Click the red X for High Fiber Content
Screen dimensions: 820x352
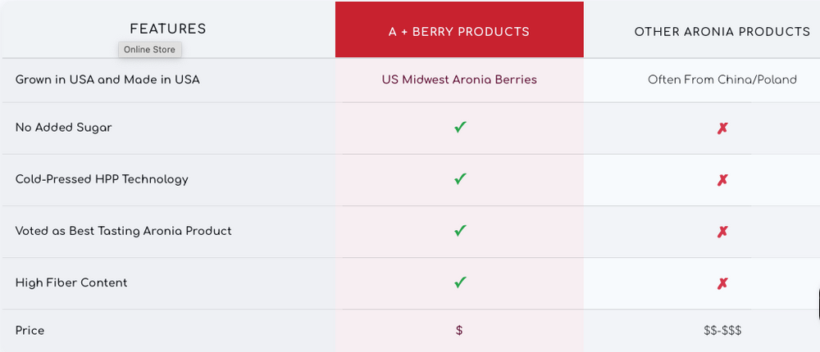[722, 283]
